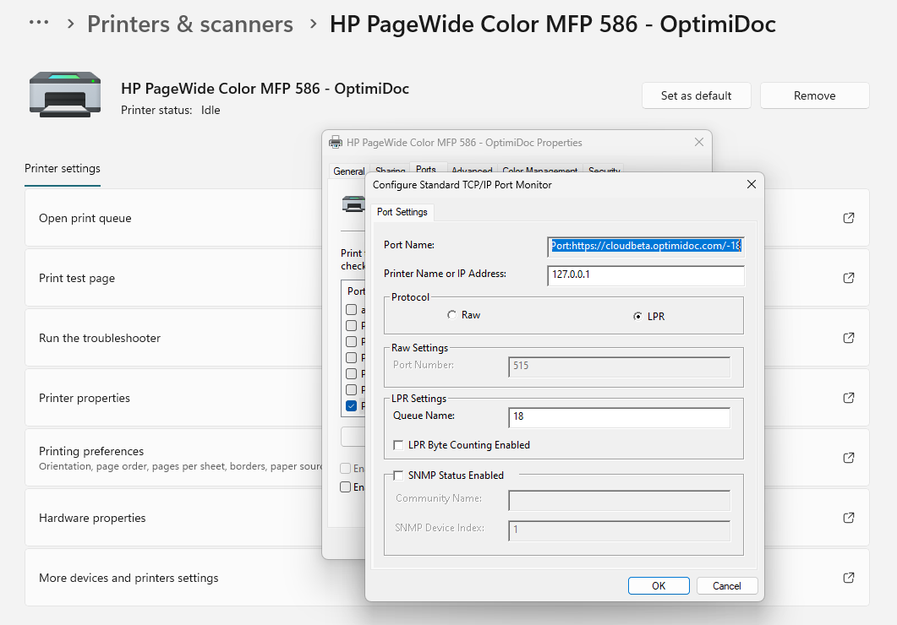Select the Ports tab in Properties
897x625 pixels.
(x=425, y=169)
